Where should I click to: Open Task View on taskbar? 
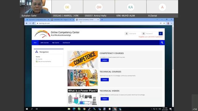pos(37,109)
